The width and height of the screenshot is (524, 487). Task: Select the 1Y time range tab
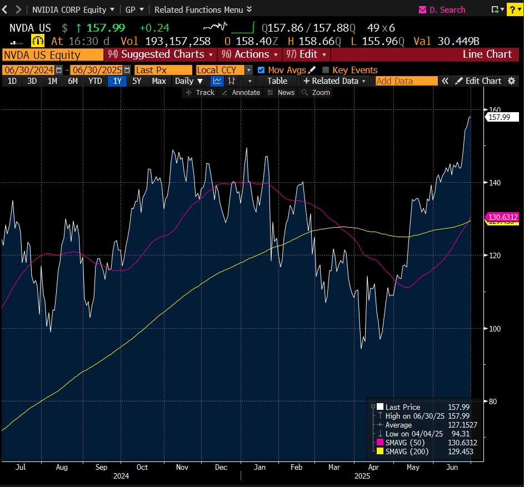(117, 81)
